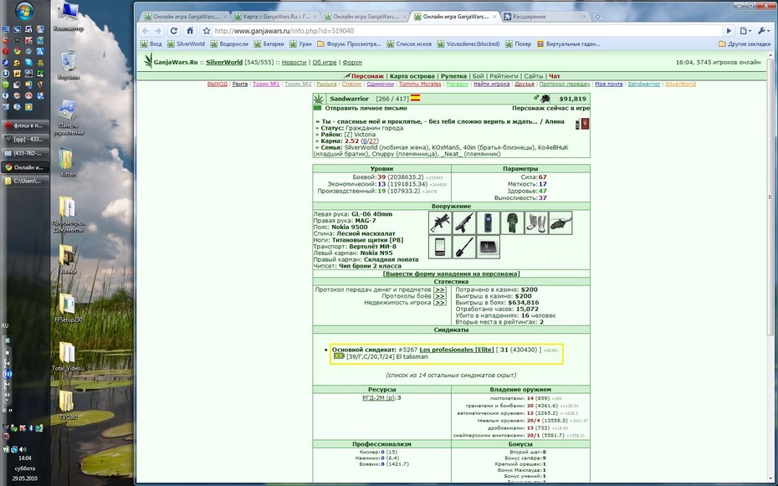
Task: Open the Моя почта link
Action: coord(608,84)
